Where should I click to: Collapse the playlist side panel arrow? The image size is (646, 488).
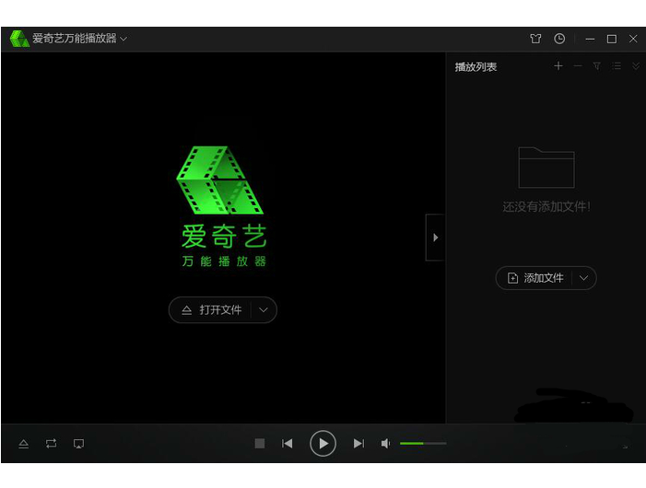click(x=435, y=238)
